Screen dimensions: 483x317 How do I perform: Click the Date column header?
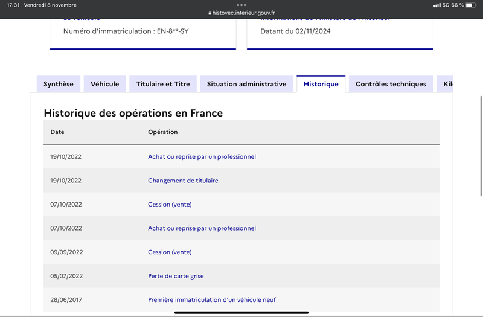click(x=57, y=132)
